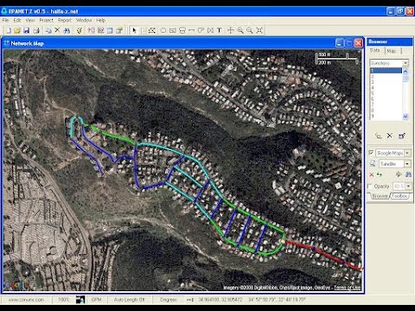Print the map with the printer icon
415x311 pixels.
click(36, 30)
